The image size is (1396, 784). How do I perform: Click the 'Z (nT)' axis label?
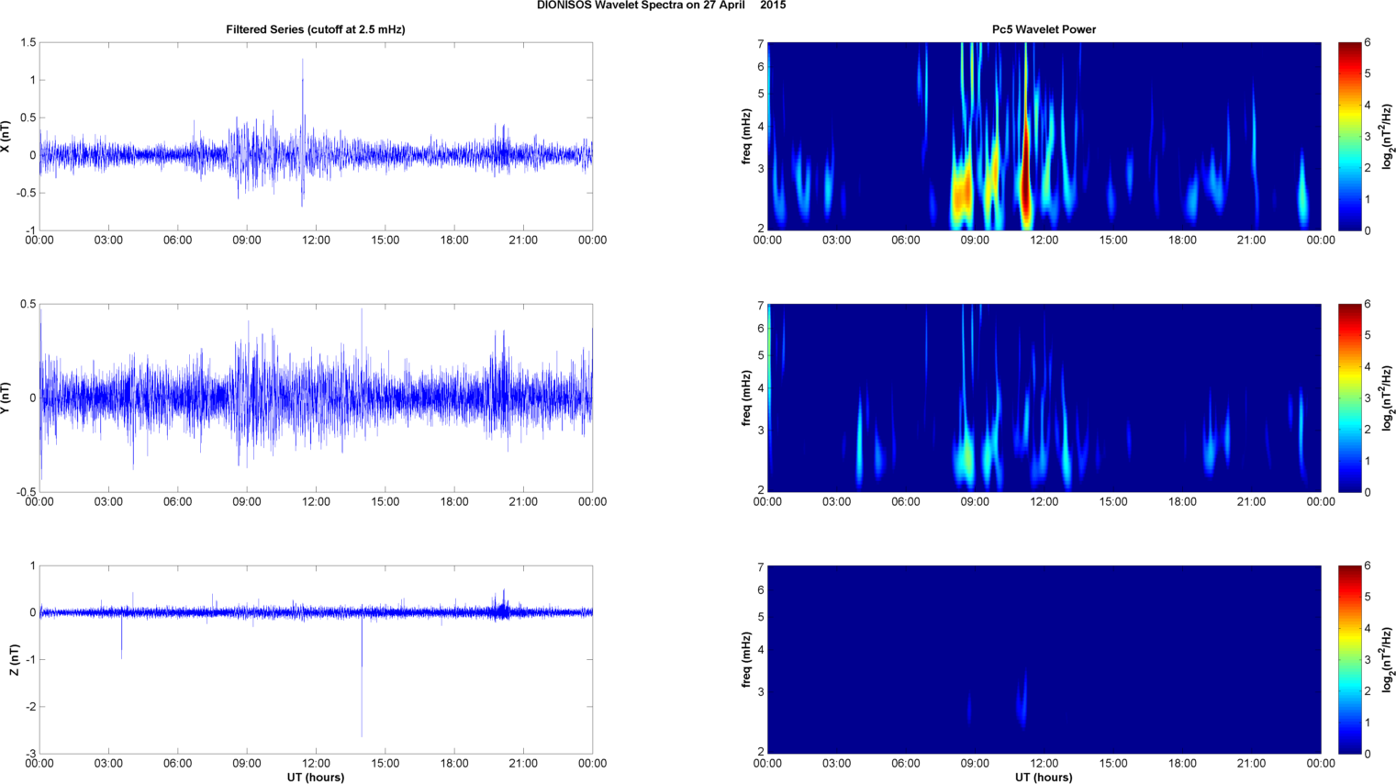click(14, 659)
